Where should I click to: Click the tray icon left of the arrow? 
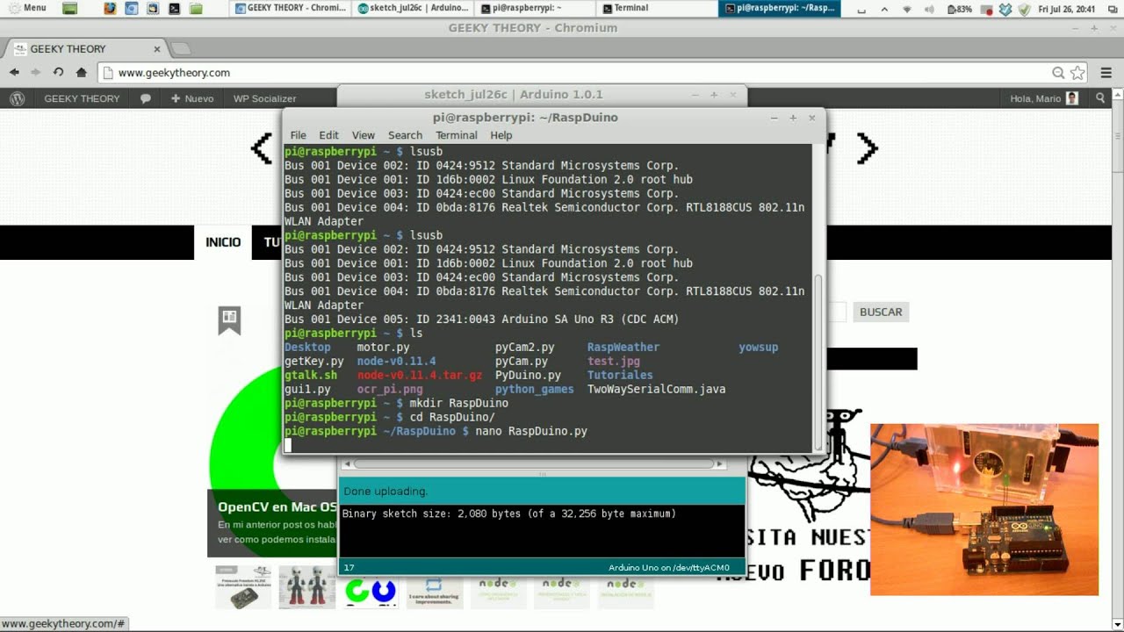(861, 9)
